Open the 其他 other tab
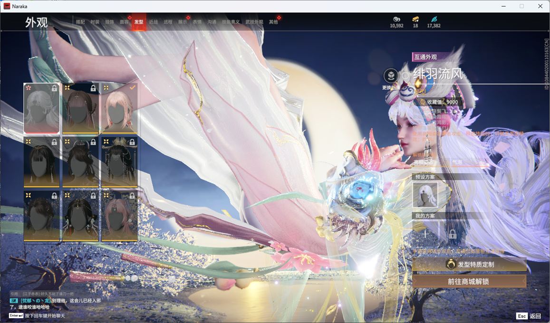 [273, 22]
